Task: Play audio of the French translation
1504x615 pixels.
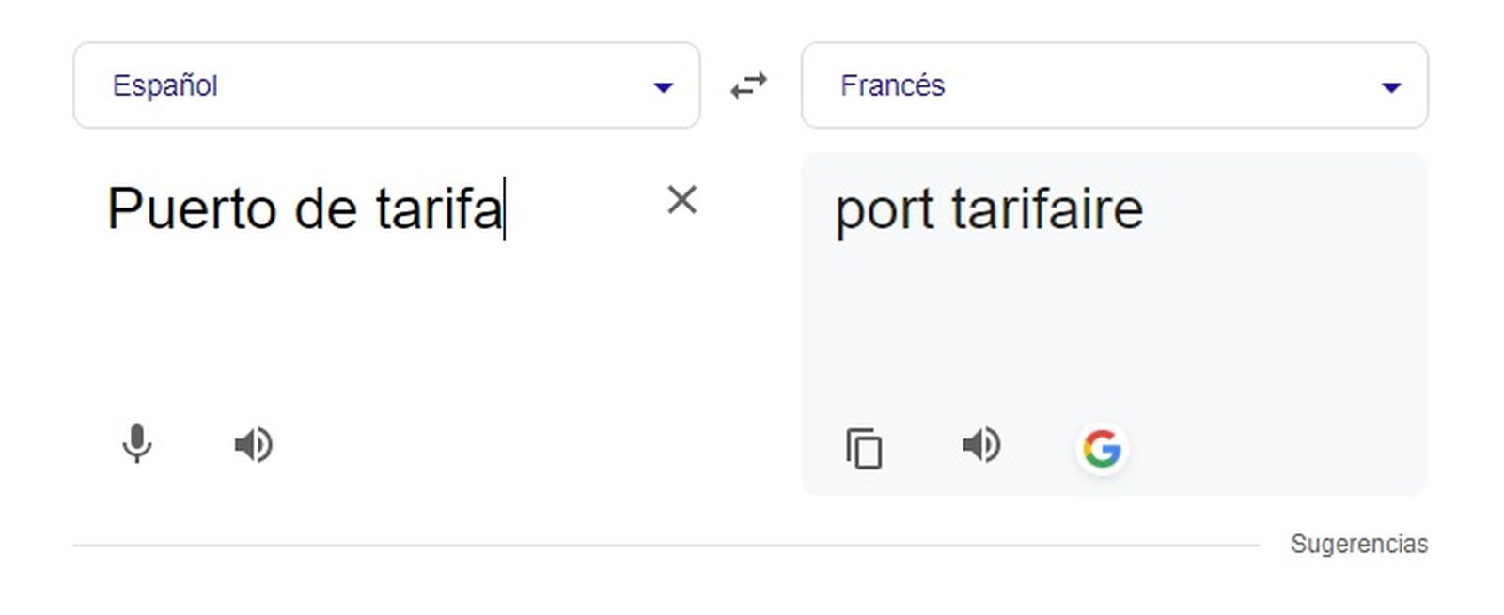Action: [x=981, y=447]
